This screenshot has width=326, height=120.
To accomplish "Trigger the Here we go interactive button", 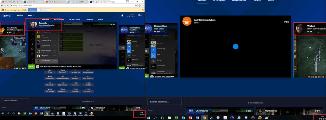I will (75, 72).
